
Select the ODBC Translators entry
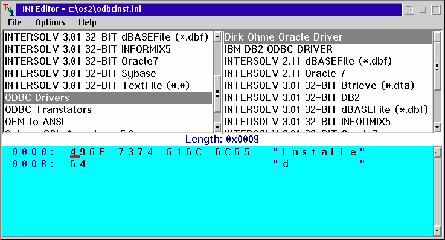click(x=108, y=109)
